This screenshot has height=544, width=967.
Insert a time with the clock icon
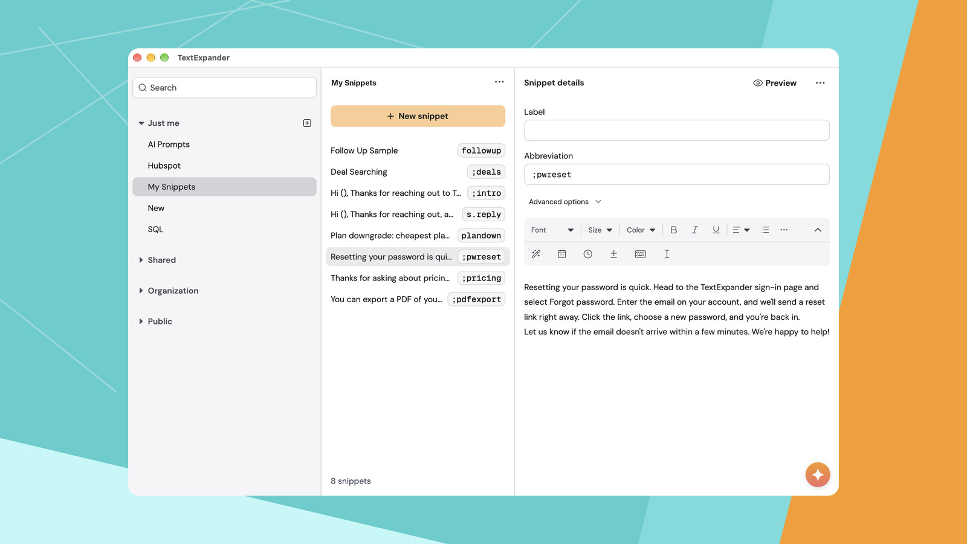[588, 254]
